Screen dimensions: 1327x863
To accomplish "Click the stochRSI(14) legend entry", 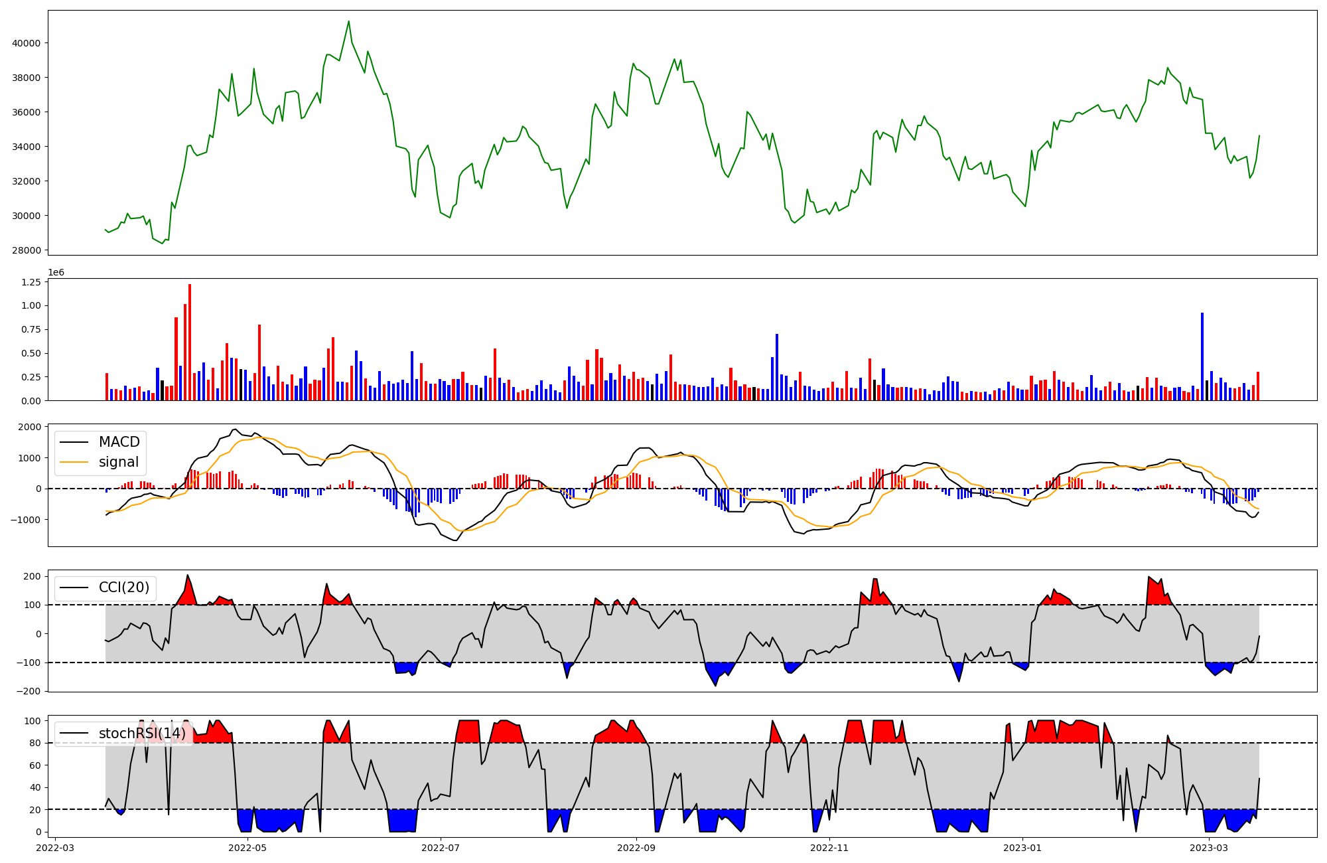I will [x=142, y=734].
